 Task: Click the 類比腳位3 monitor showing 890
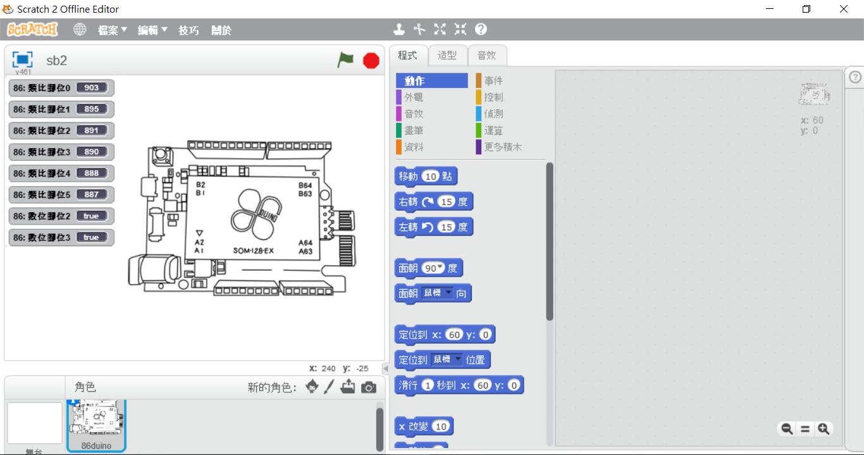pos(61,152)
